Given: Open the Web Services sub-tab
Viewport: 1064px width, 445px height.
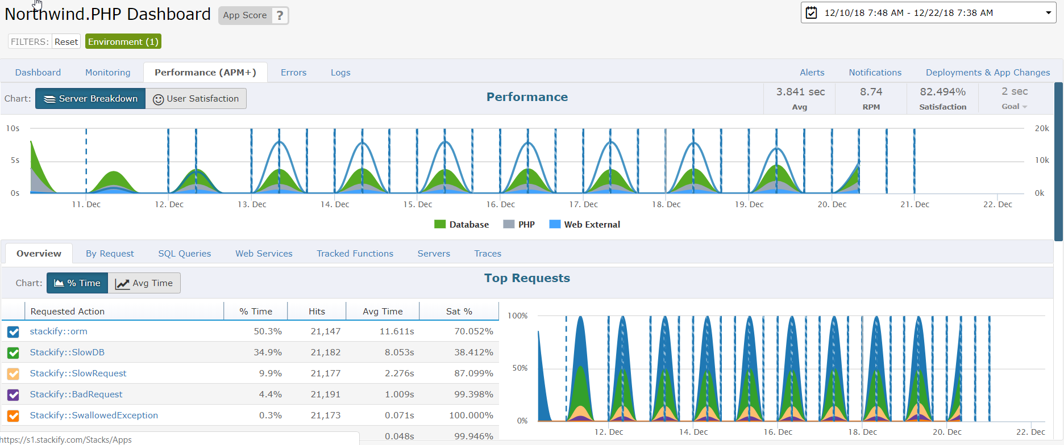Looking at the screenshot, I should (264, 253).
